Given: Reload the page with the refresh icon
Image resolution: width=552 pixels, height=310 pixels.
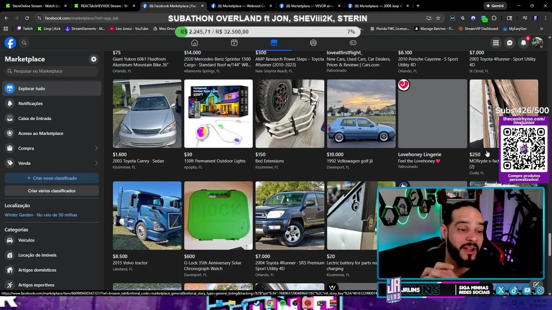Looking at the screenshot, I should tap(27, 18).
